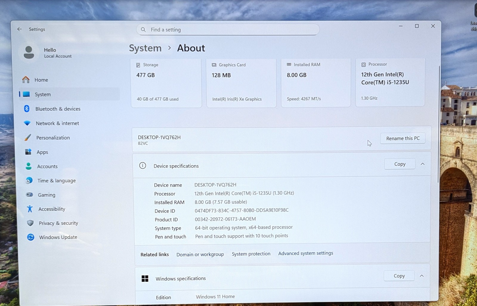Click the Network wifi icon
This screenshot has width=477, height=306.
coord(27,123)
